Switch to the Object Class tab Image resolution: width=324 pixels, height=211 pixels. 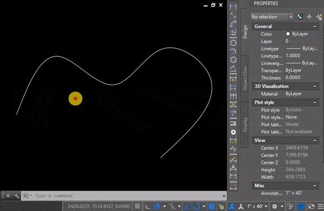[245, 78]
